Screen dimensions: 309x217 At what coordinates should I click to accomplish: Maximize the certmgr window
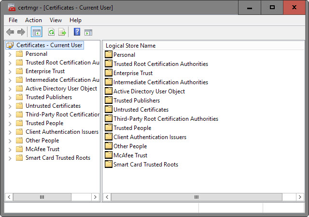272,8
